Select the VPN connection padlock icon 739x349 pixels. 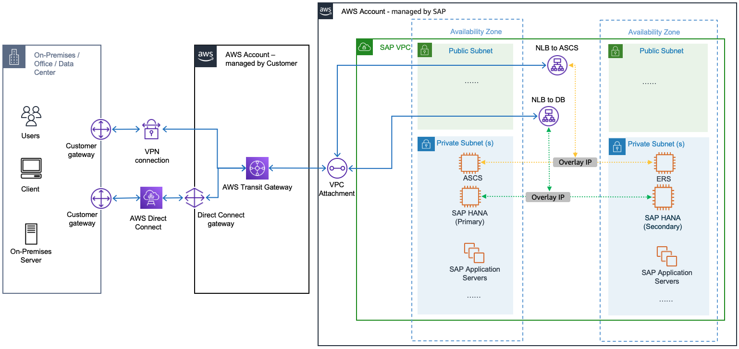[151, 129]
